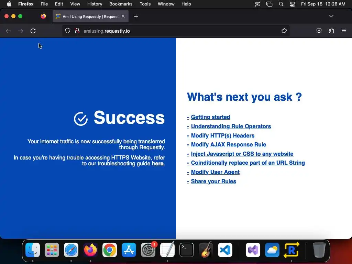Open Launchpad from the Dock
This screenshot has width=352, height=264.
[x=52, y=250]
